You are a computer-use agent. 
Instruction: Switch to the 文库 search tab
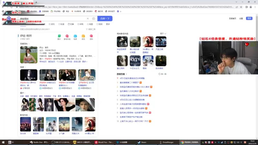pyautogui.click(x=71, y=24)
